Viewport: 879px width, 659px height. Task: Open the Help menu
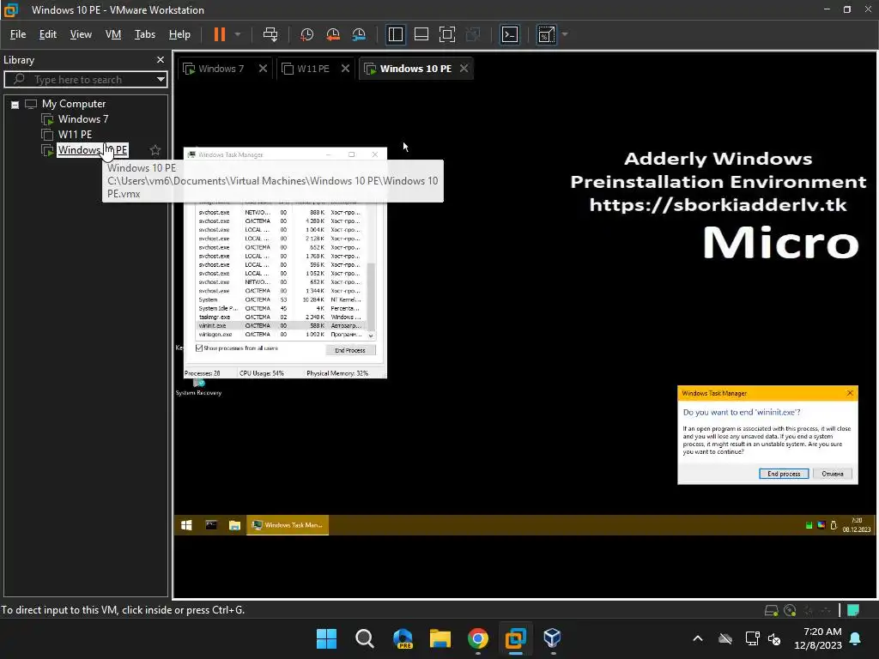pos(179,34)
